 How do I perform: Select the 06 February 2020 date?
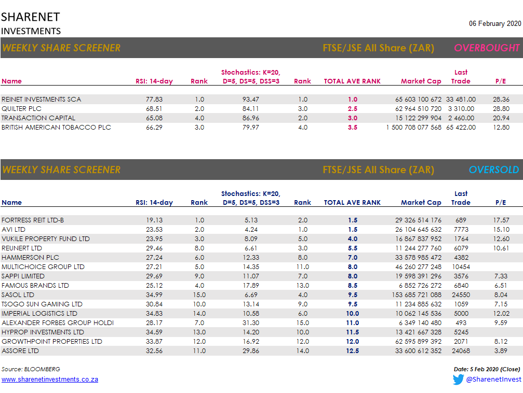495,23
